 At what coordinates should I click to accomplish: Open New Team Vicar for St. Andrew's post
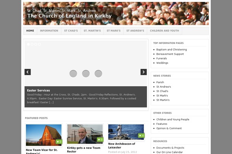point(42,152)
